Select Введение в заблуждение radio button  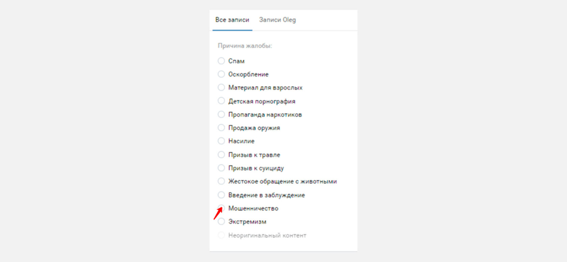(x=221, y=195)
